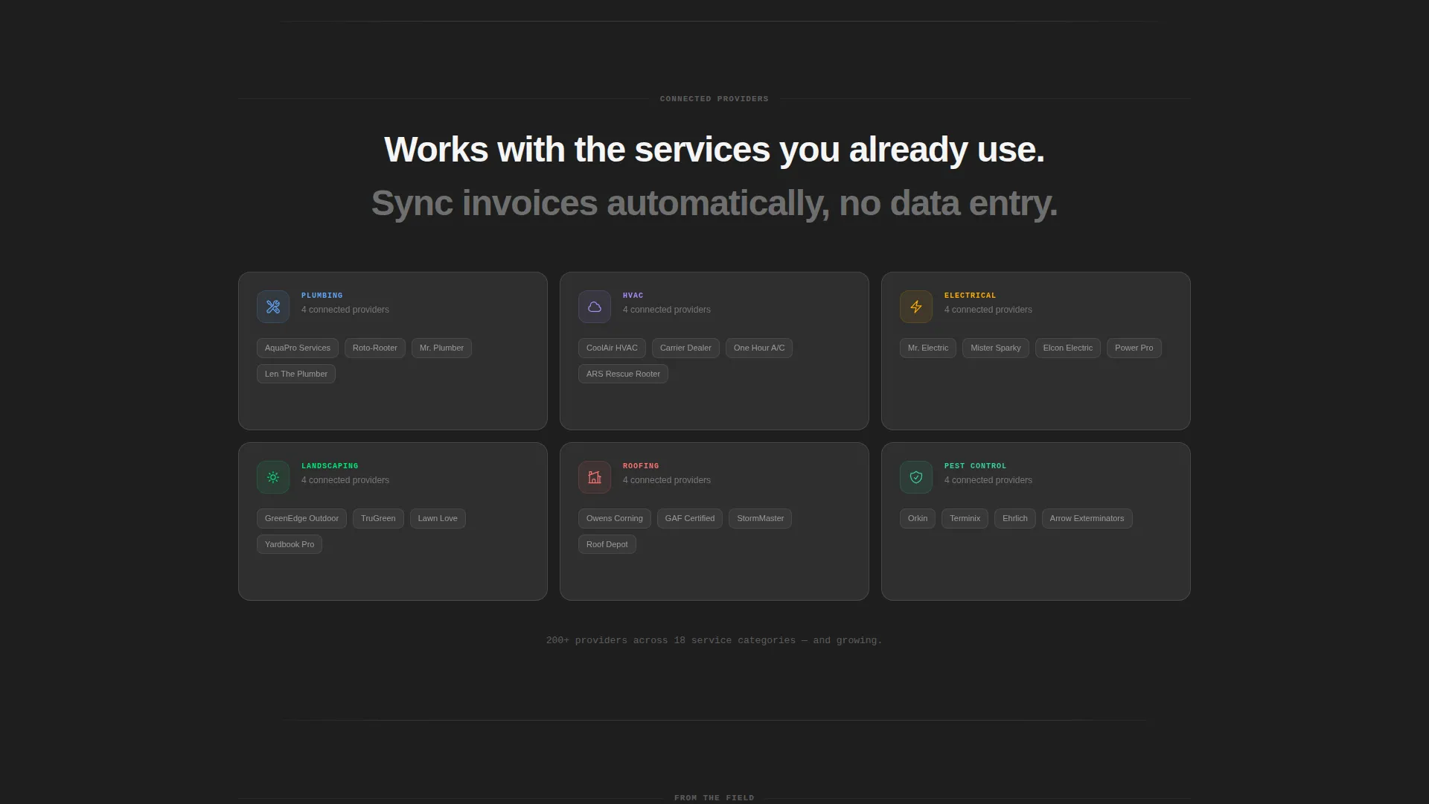The image size is (1429, 804).
Task: Click the PEST CONTROL category label
Action: tap(976, 466)
